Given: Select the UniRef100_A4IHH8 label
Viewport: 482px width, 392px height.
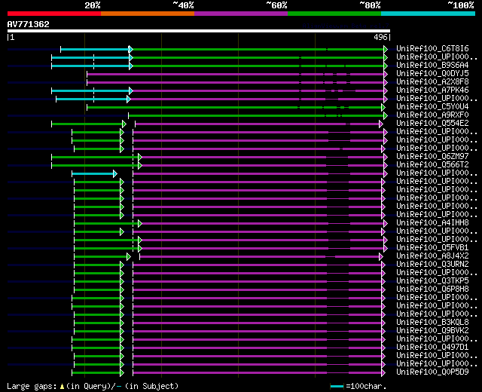Looking at the screenshot, I should 432,222.
